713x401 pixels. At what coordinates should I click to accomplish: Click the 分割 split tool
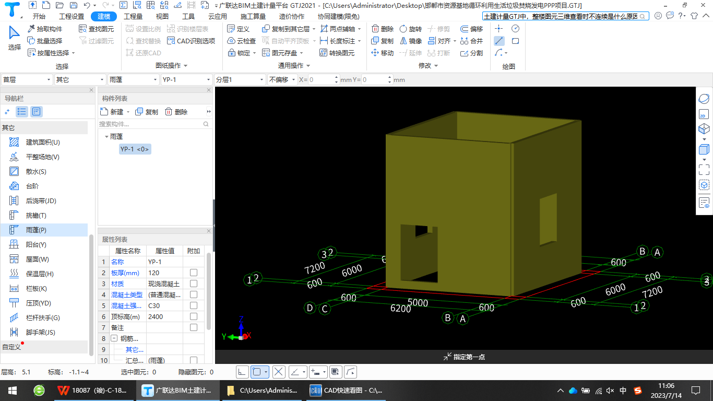tap(472, 53)
